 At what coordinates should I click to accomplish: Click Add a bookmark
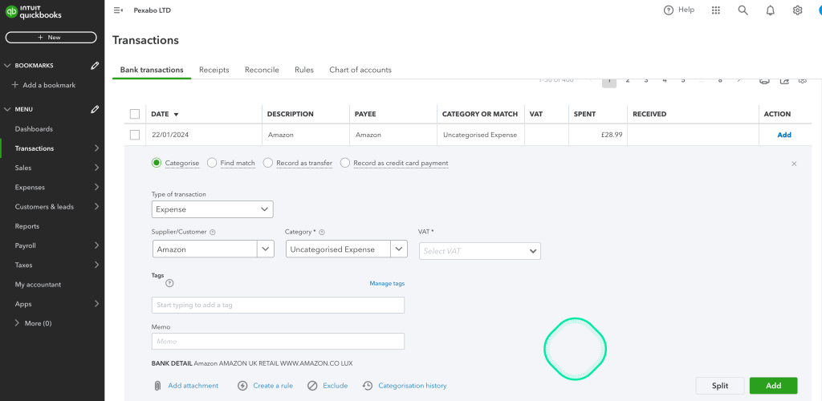43,85
